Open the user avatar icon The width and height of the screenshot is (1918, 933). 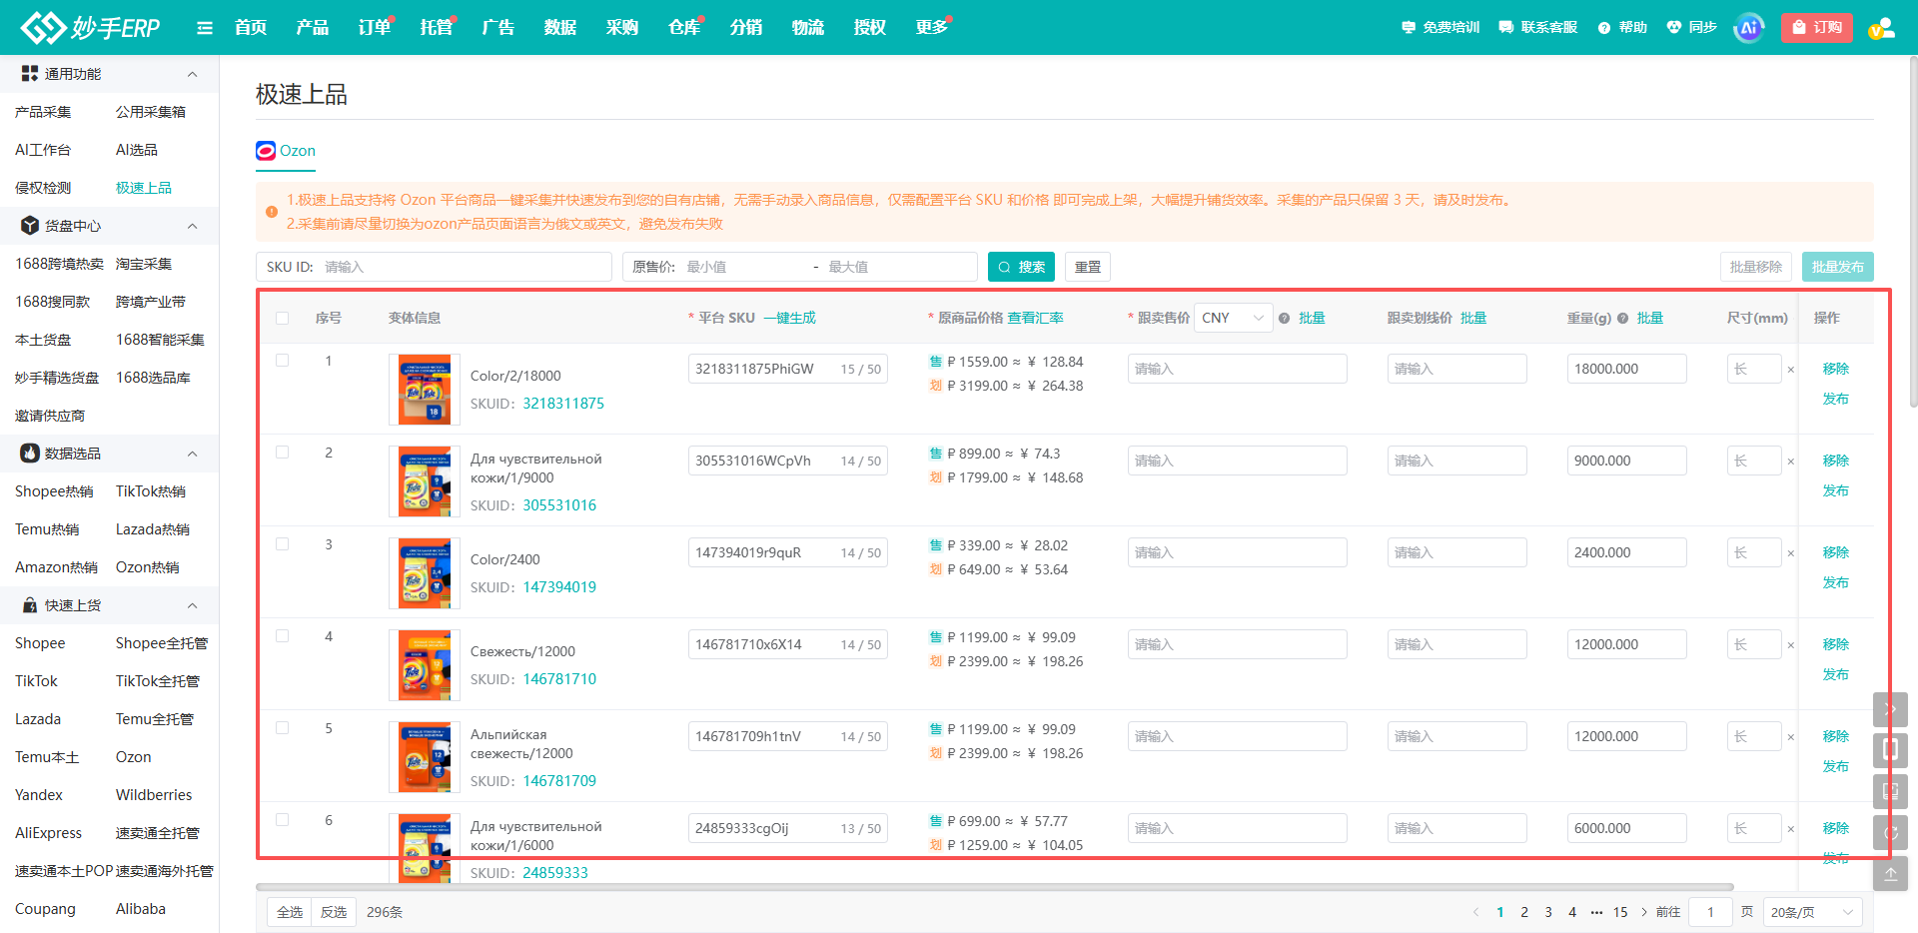click(1882, 28)
